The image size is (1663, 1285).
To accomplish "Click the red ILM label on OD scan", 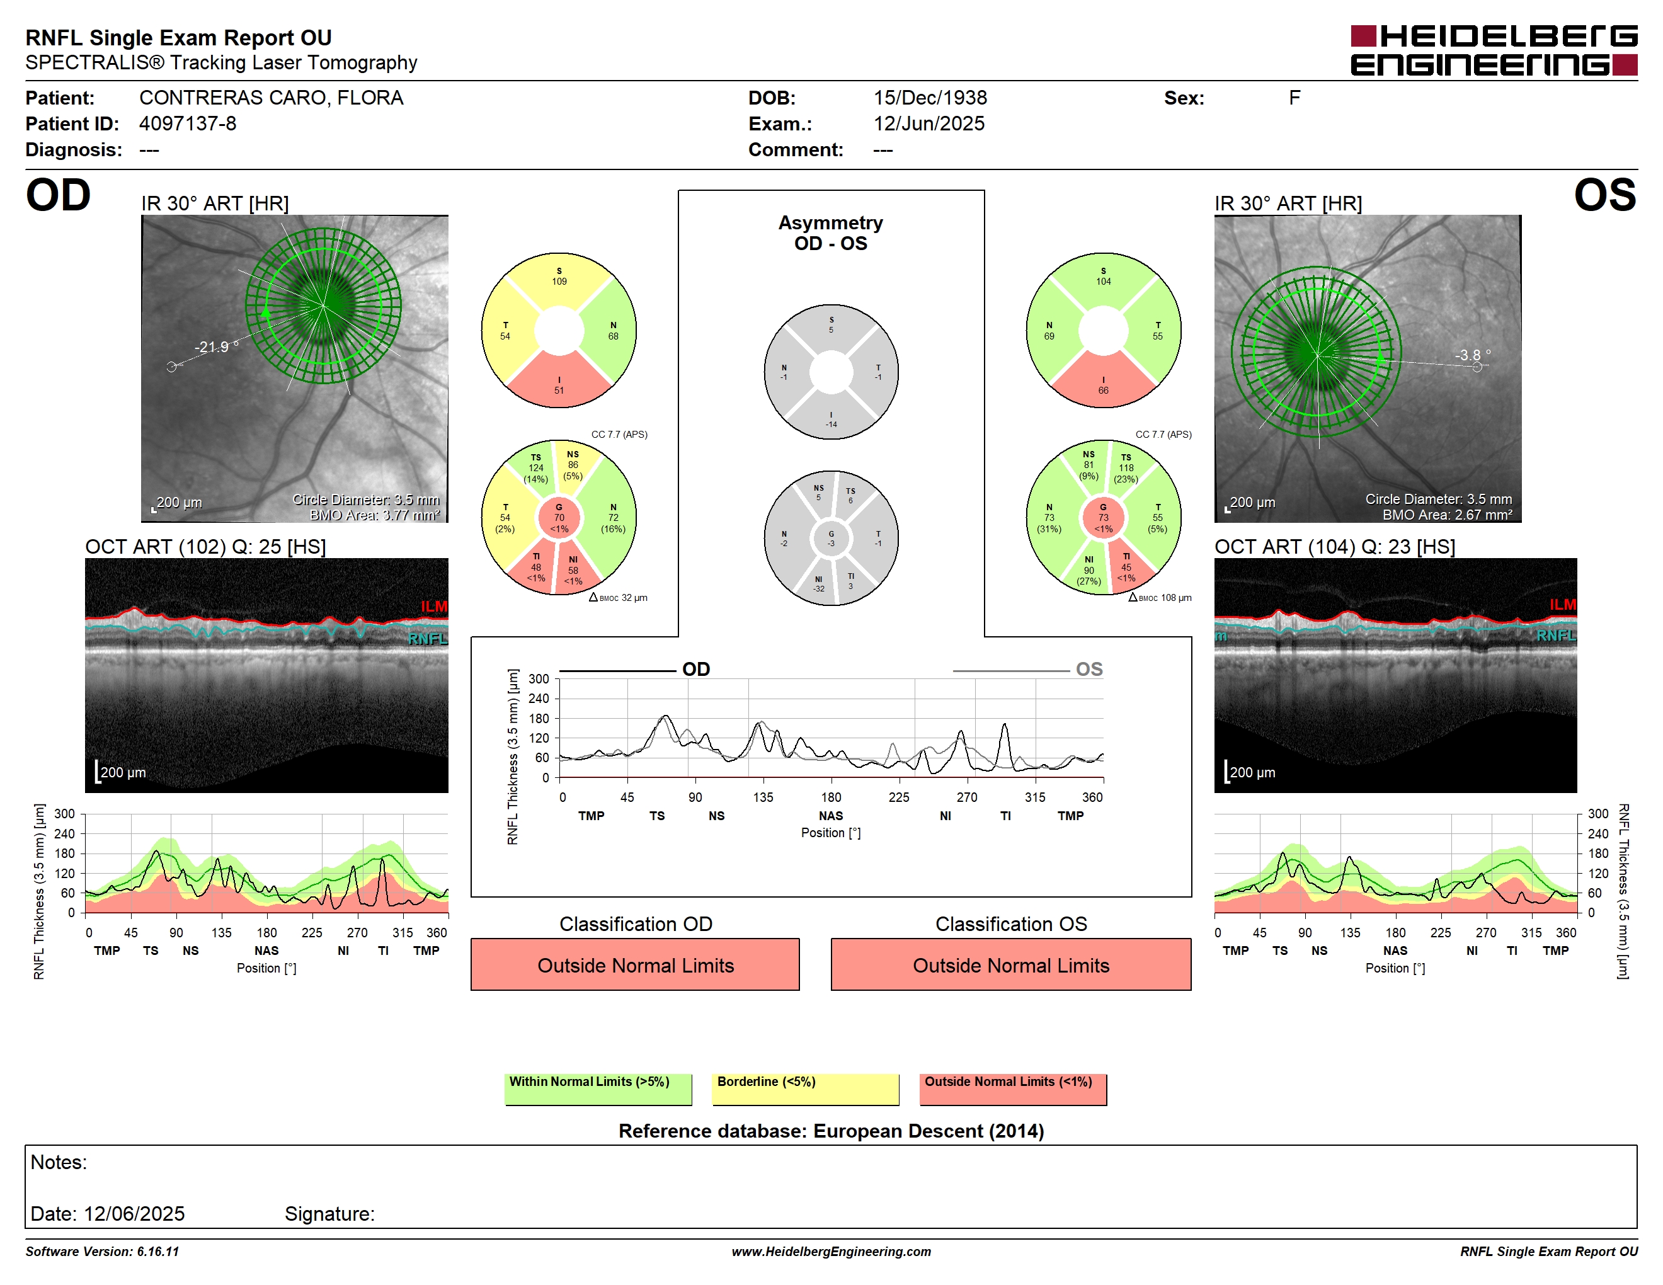I will click(434, 606).
